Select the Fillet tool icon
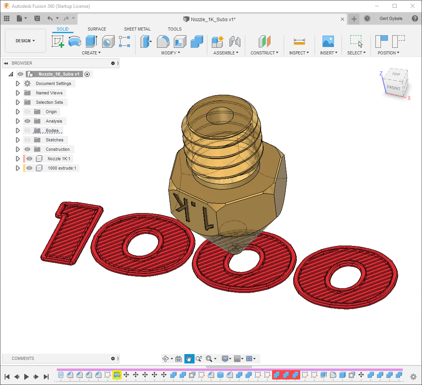The image size is (422, 385). point(163,41)
